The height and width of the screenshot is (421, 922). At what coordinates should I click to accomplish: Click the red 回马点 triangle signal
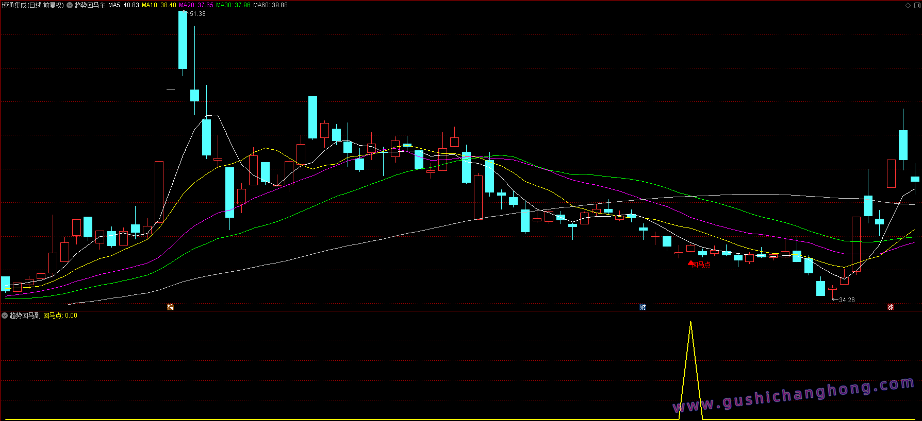(691, 263)
